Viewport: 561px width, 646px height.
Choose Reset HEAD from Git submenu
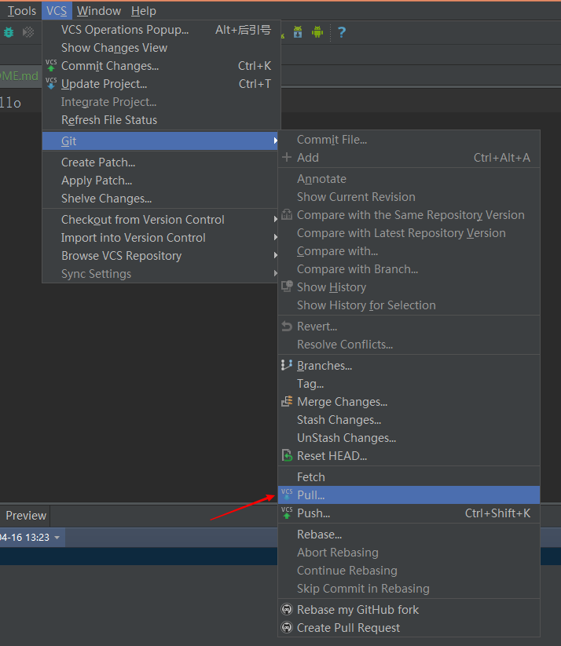pyautogui.click(x=409, y=456)
